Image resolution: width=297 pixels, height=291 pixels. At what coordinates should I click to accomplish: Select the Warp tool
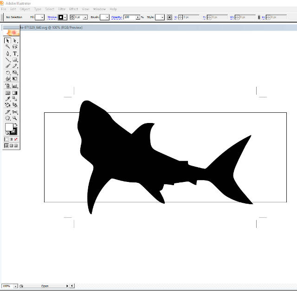[7, 78]
